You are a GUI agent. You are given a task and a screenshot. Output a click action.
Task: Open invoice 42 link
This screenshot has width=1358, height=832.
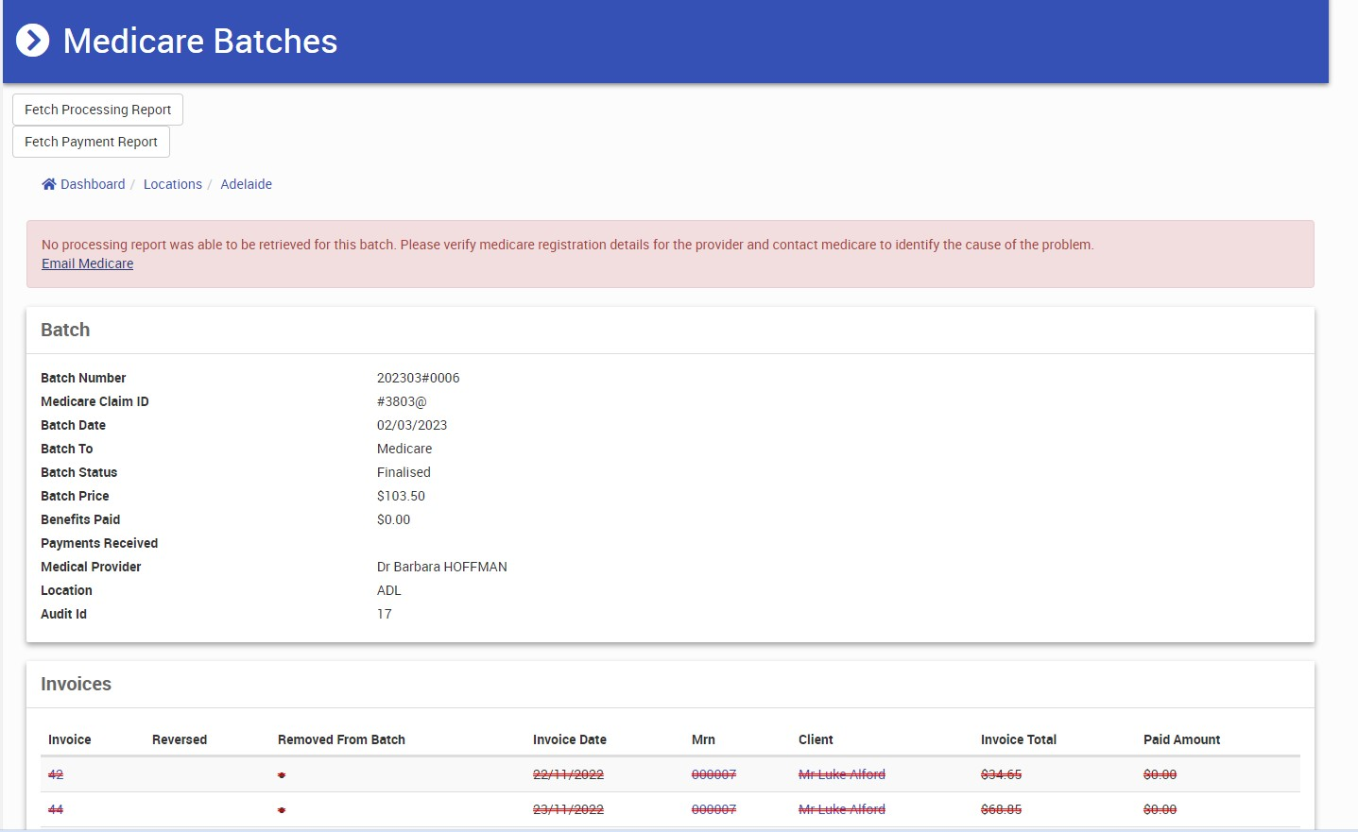pyautogui.click(x=56, y=774)
